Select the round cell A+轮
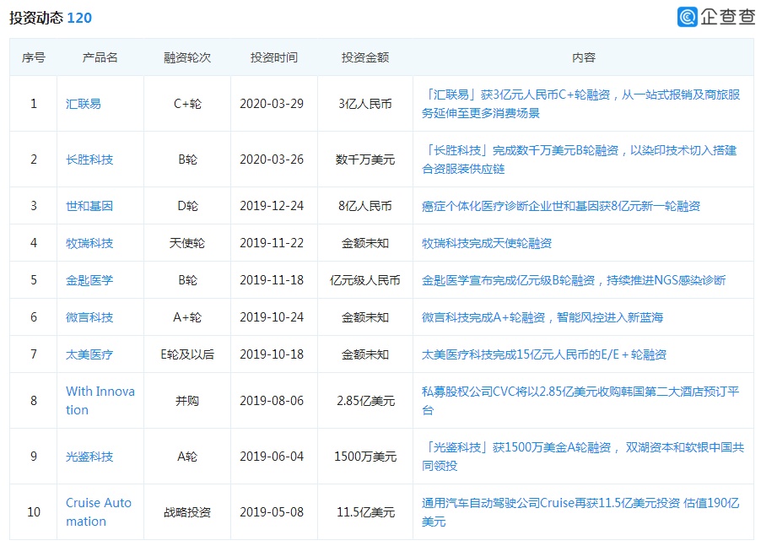The image size is (761, 546). pyautogui.click(x=187, y=317)
